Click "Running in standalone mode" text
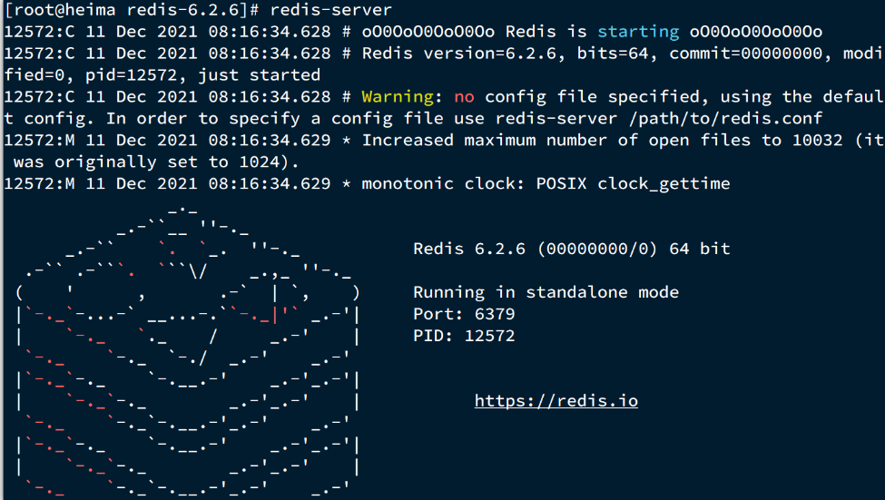This screenshot has width=885, height=500. click(x=546, y=292)
